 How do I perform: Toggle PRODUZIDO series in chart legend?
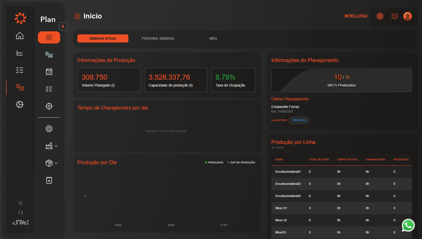214,163
